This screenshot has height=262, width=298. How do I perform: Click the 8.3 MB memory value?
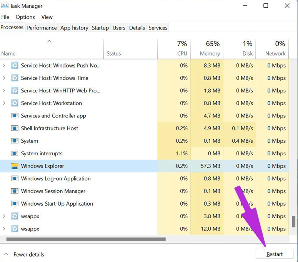[212, 66]
